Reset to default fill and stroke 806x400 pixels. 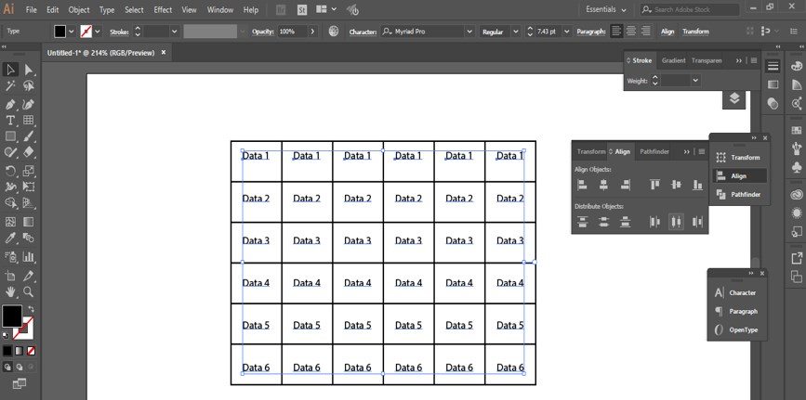coord(6,335)
